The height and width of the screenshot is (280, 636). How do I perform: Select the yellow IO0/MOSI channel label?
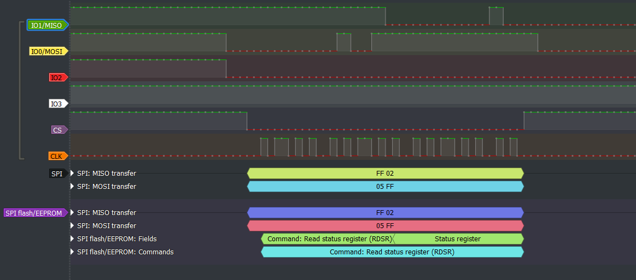point(49,51)
